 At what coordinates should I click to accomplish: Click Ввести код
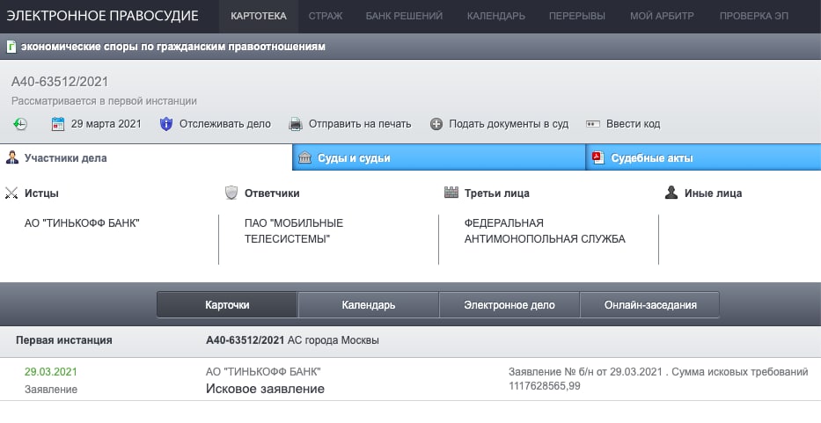coord(633,124)
